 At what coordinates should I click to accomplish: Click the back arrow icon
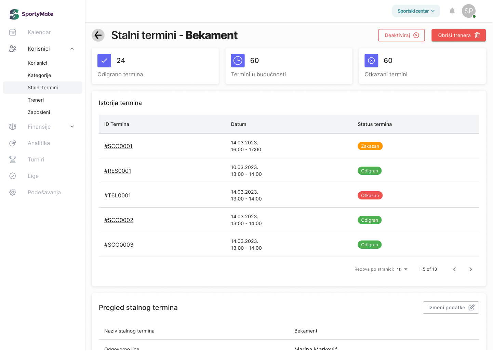(98, 35)
